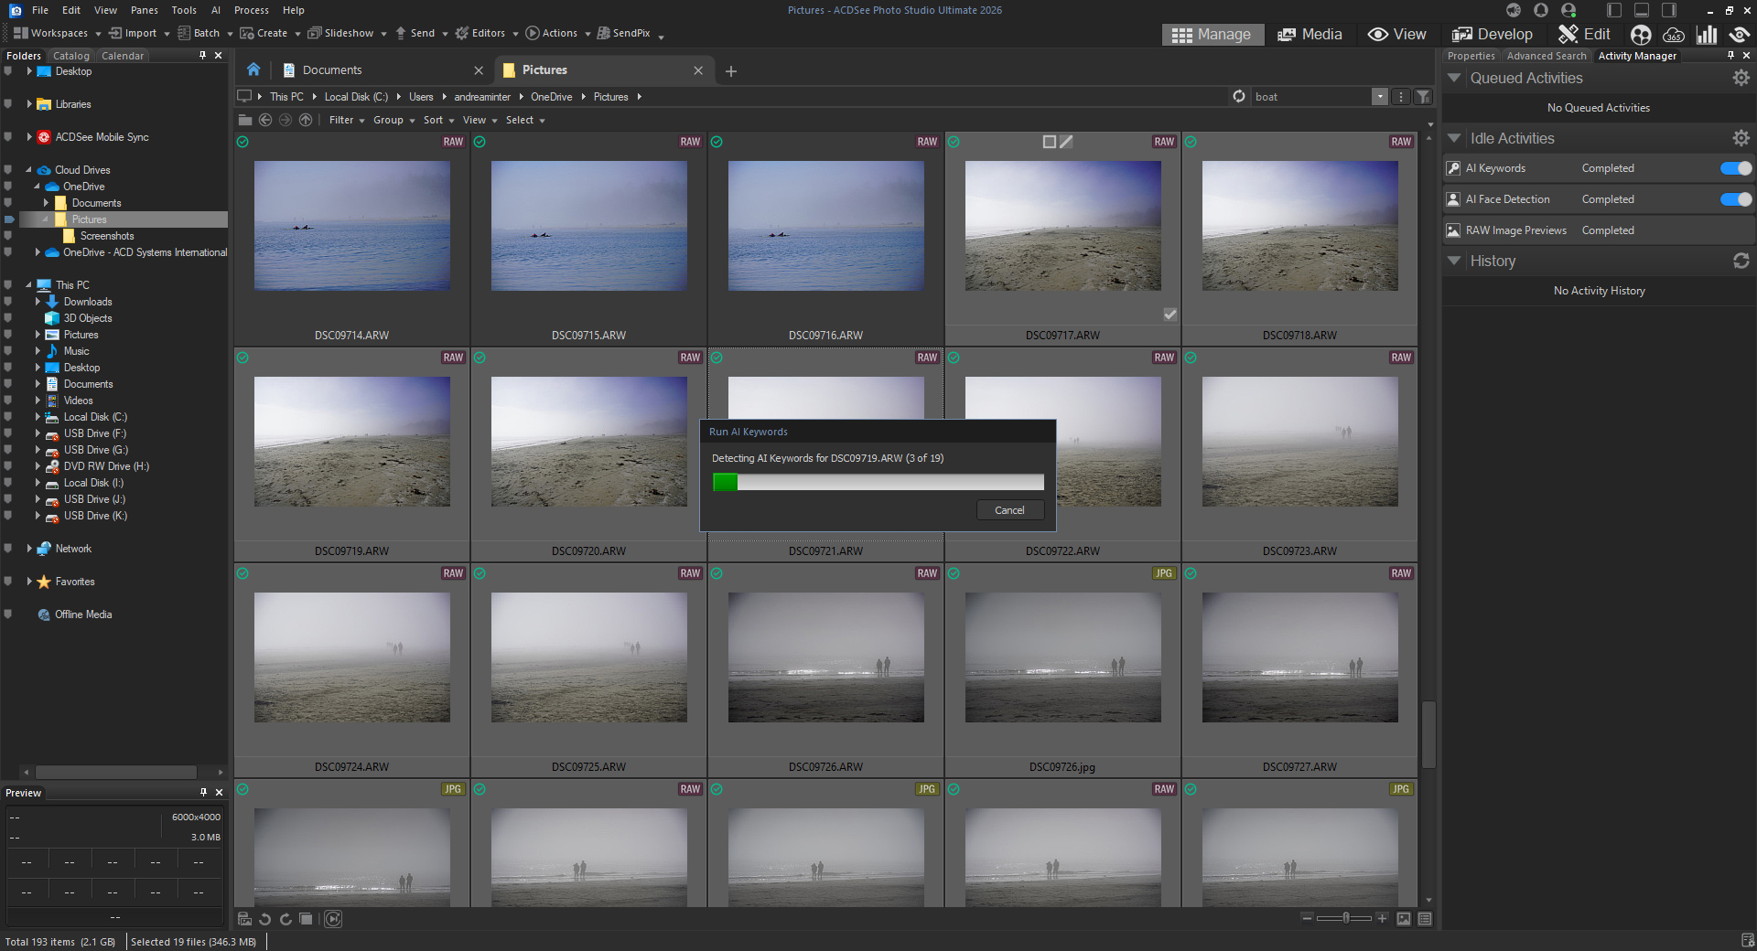Check the tag box on DSC09717.ARW
Image resolution: width=1757 pixels, height=951 pixels.
tap(1170, 315)
